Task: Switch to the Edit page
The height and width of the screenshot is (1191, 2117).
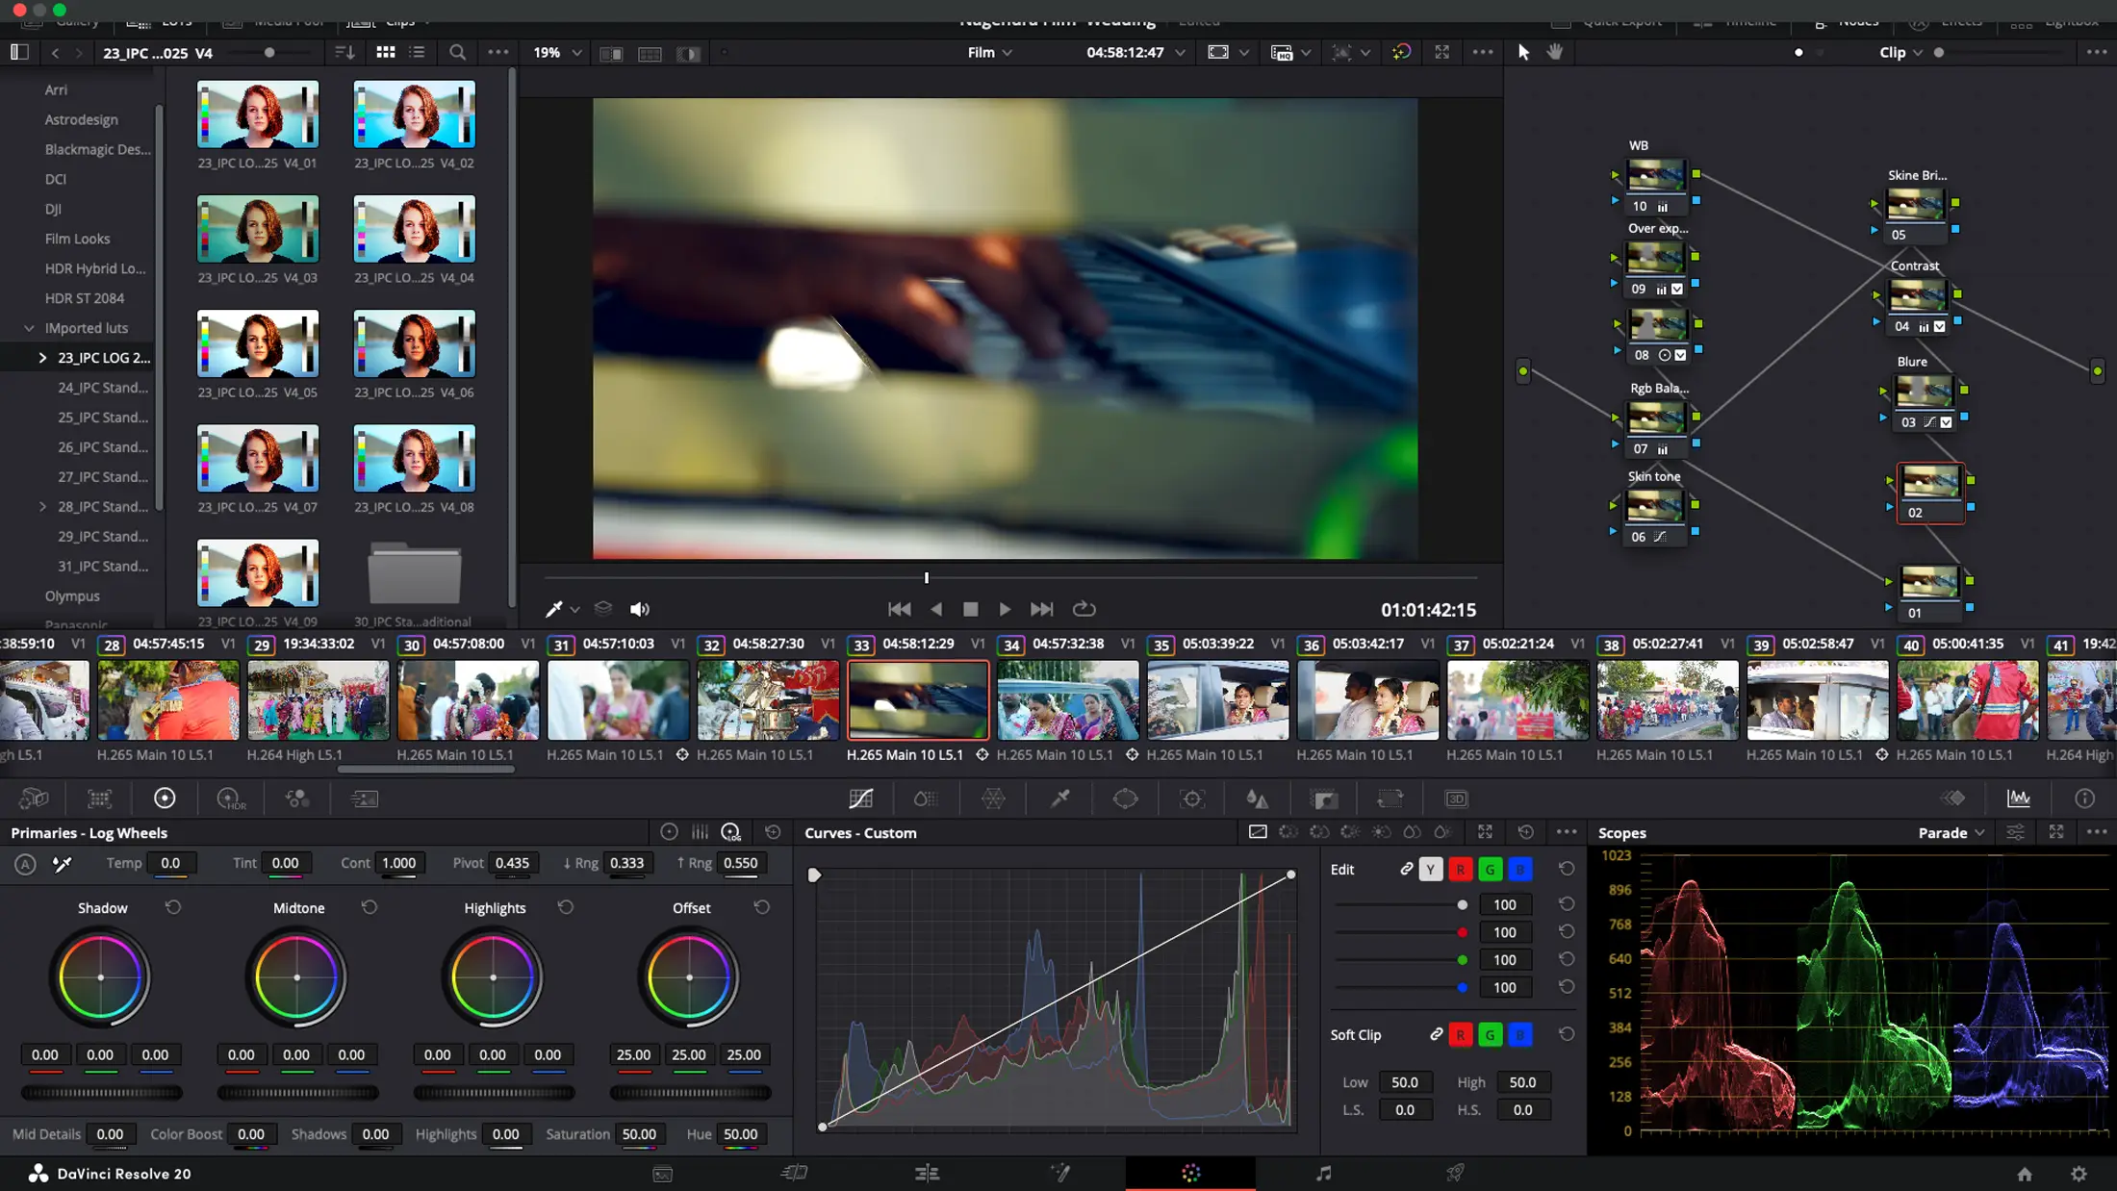Action: (x=927, y=1174)
